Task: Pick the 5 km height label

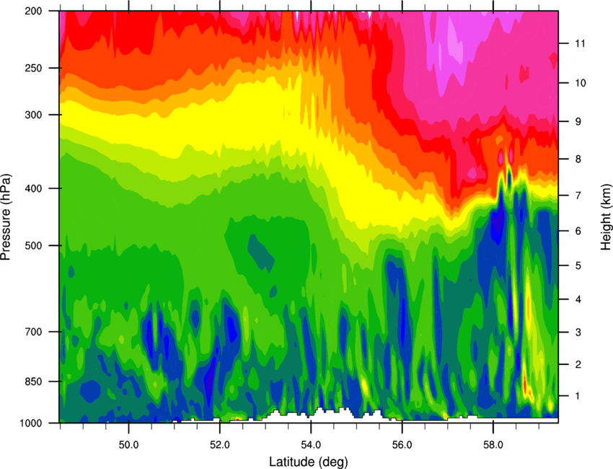Action: point(578,266)
